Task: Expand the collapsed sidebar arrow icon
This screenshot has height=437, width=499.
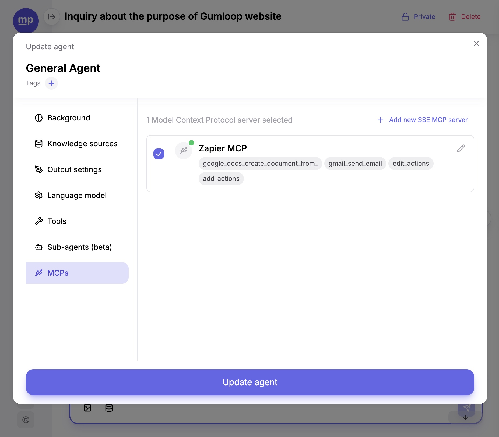Action: 51,17
